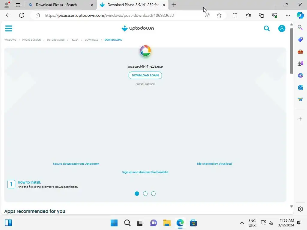Click the Picasa app icon

point(145,51)
